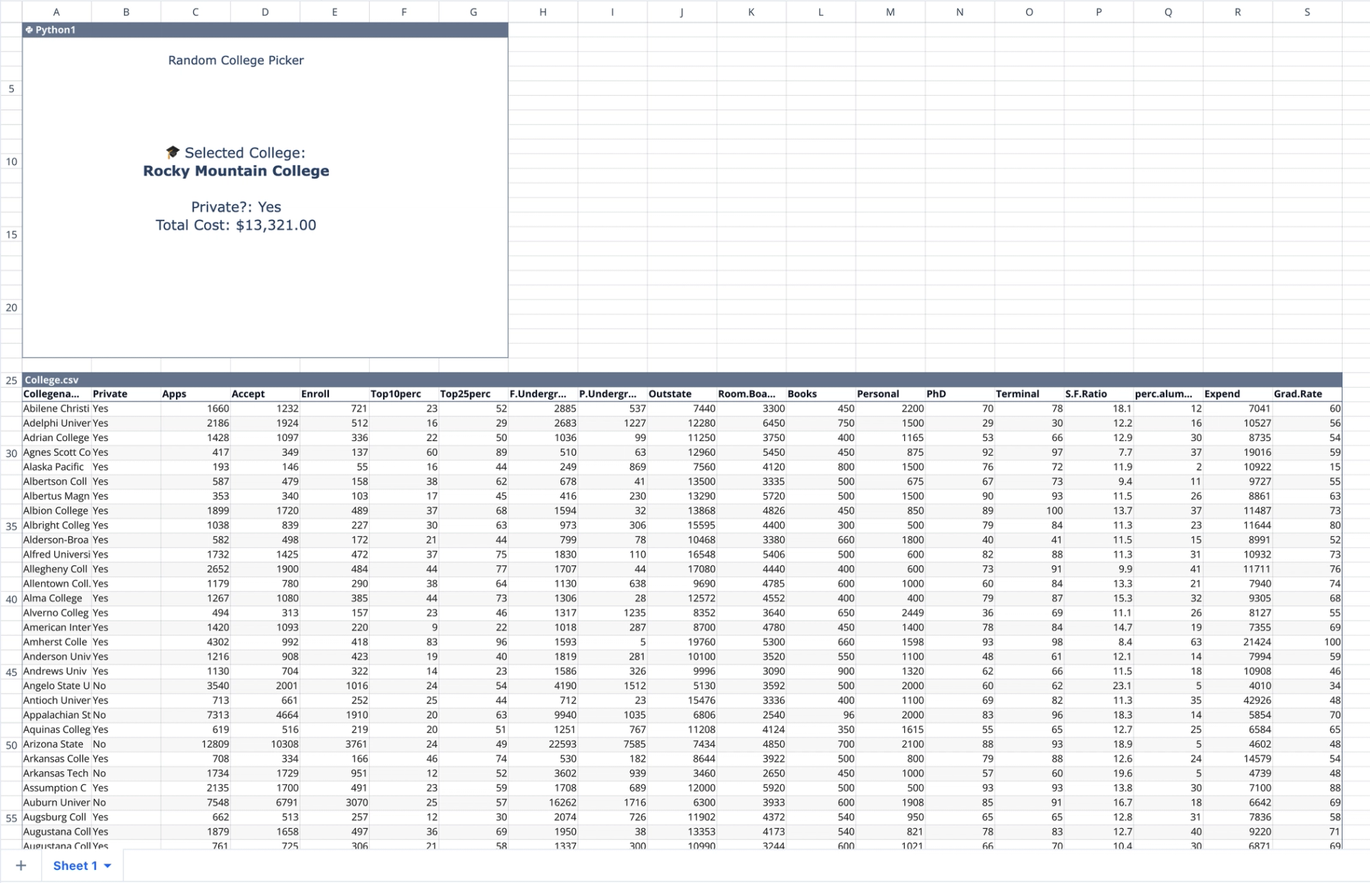The image size is (1370, 883).
Task: Click the Rocky Mountain College text
Action: pyautogui.click(x=236, y=171)
